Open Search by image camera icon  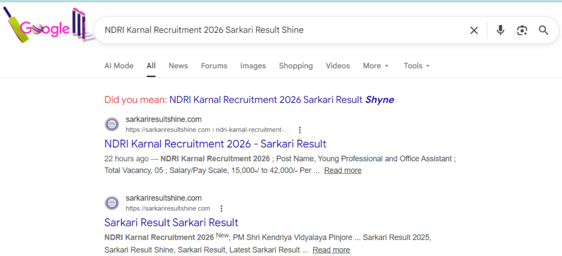(x=522, y=30)
